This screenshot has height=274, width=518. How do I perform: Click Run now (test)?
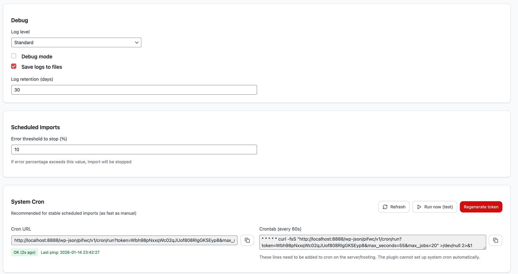click(434, 207)
